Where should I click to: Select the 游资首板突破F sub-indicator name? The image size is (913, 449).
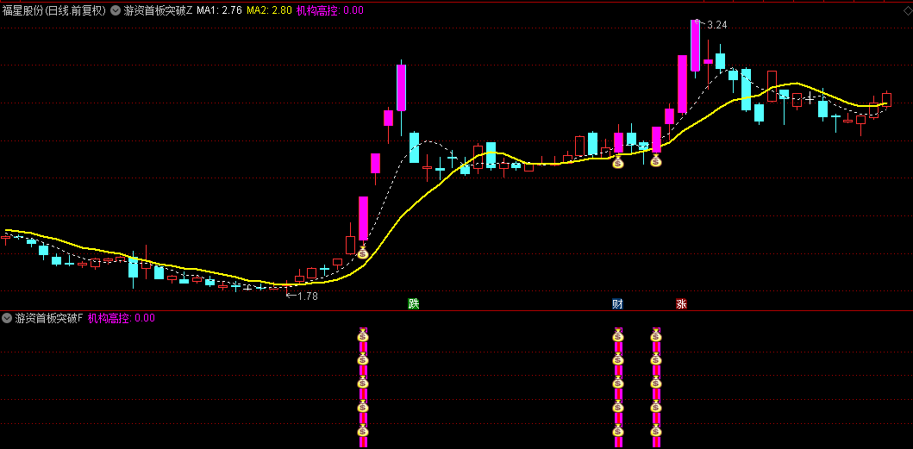pos(49,318)
